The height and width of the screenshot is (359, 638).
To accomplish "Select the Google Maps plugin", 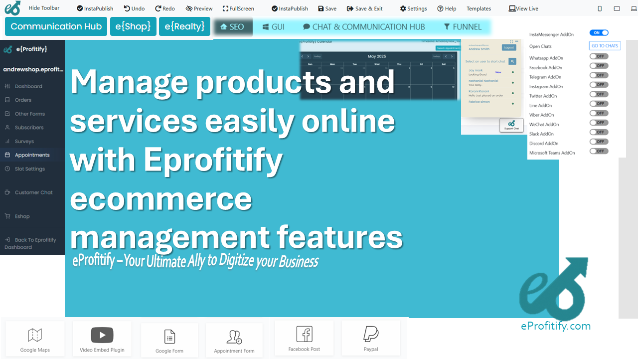I will tap(35, 340).
